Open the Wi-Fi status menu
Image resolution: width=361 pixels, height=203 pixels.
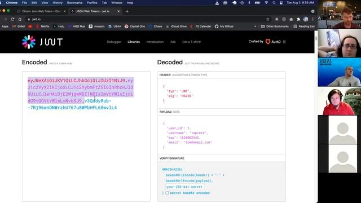coord(266,3)
